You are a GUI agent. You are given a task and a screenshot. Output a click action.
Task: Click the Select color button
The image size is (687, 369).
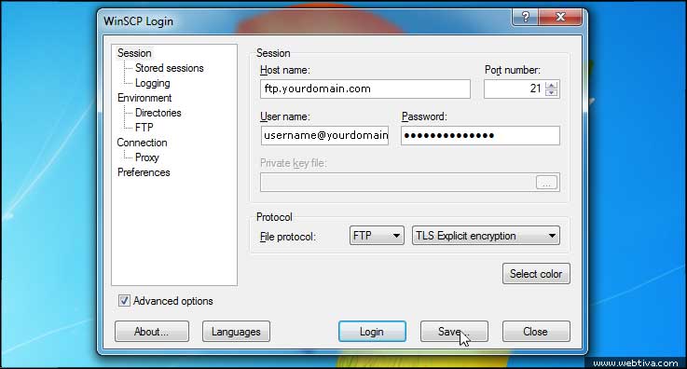pyautogui.click(x=536, y=274)
